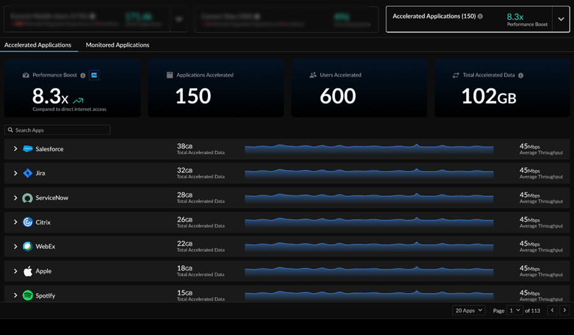Open the page number dropdown
The image size is (574, 335).
click(515, 311)
